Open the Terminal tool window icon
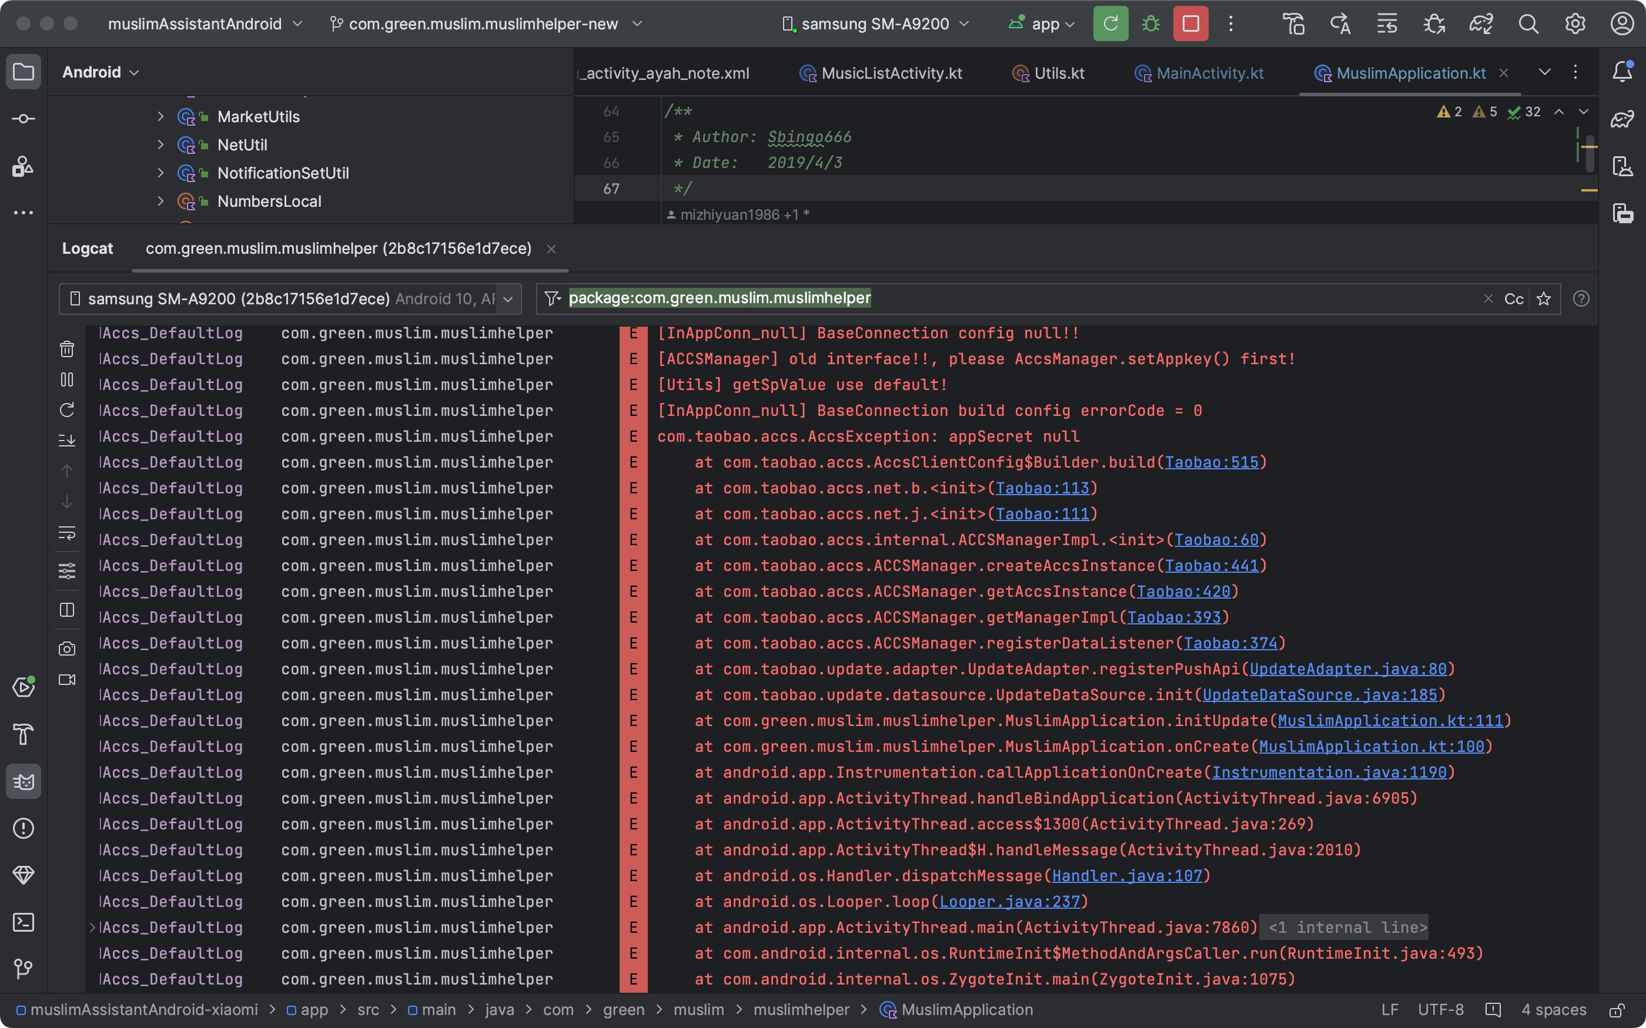Viewport: 1646px width, 1028px height. pos(23,922)
